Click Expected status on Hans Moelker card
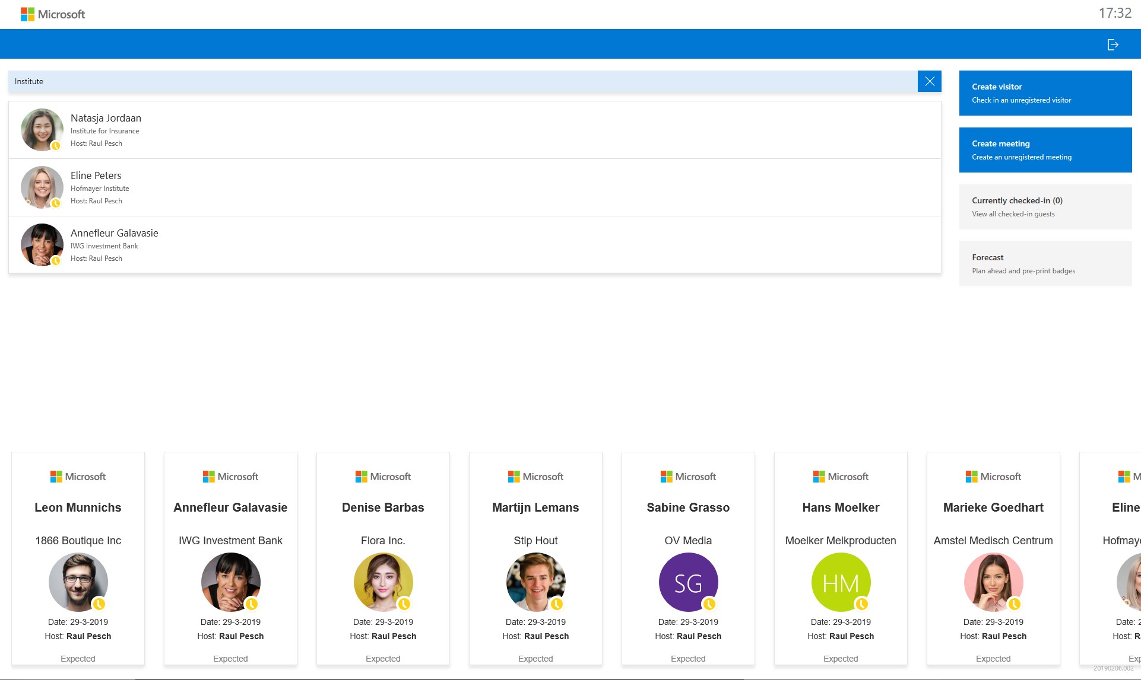The image size is (1141, 680). [841, 659]
